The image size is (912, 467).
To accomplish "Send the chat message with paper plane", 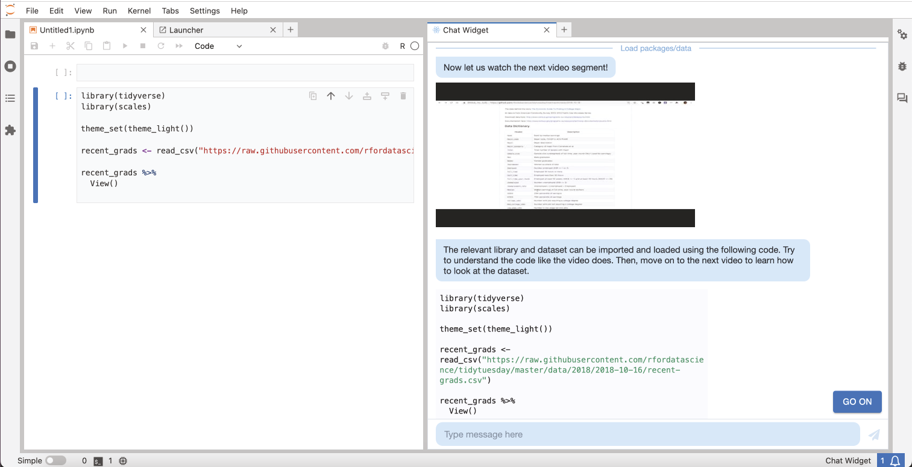I will pos(874,434).
